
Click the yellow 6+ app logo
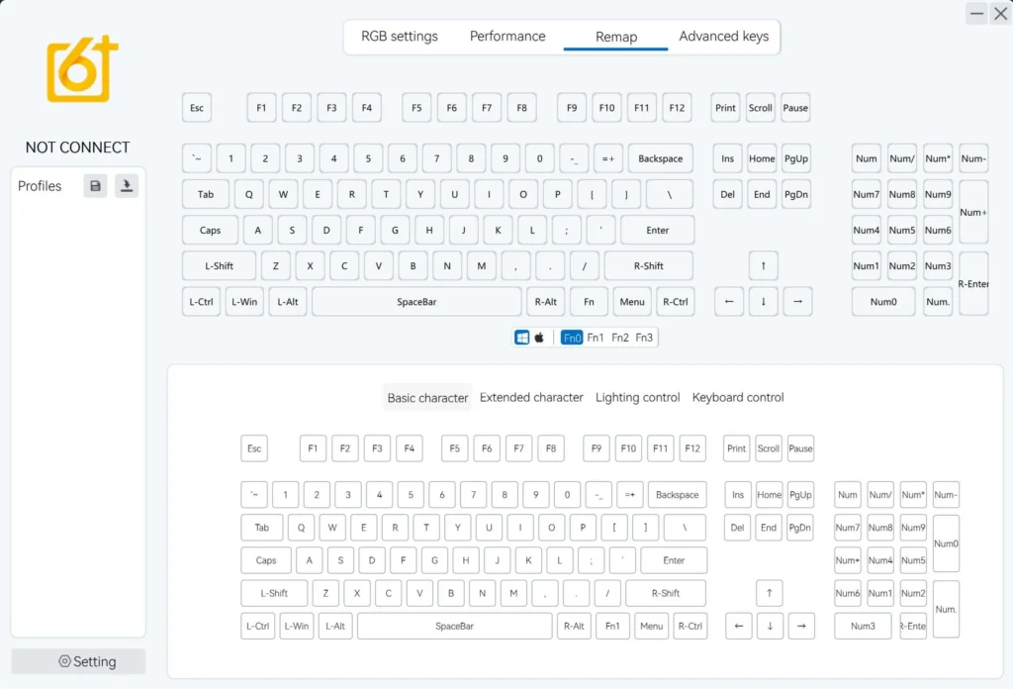coord(82,68)
